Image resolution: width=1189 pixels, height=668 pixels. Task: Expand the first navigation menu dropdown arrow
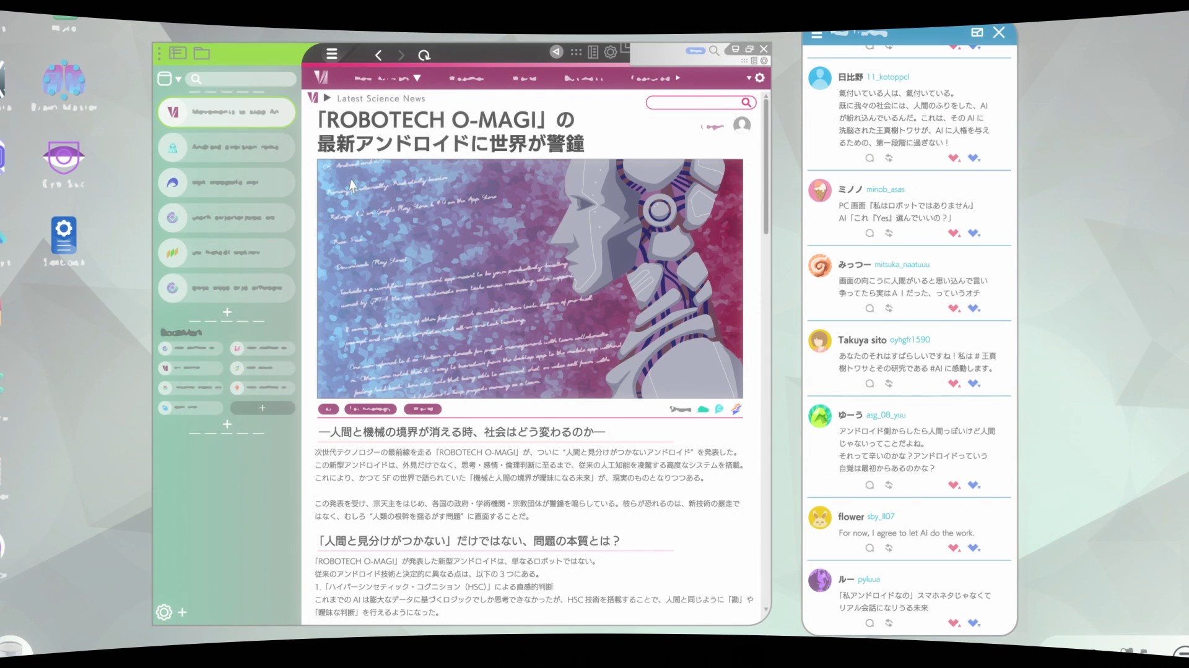click(x=417, y=78)
